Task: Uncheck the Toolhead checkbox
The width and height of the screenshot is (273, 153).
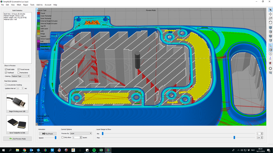Action: point(6,73)
